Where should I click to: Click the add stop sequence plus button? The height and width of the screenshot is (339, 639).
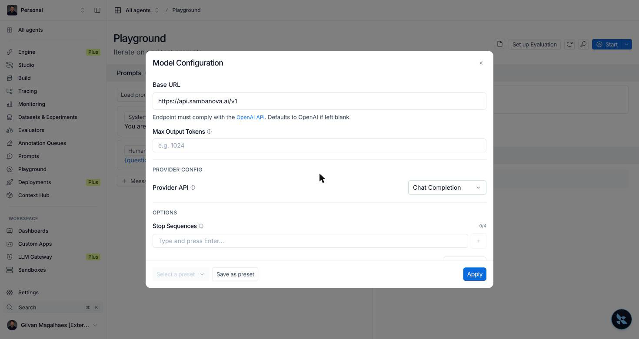click(x=479, y=241)
